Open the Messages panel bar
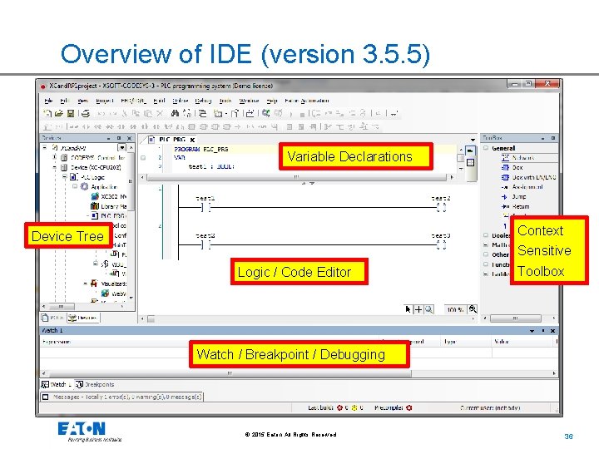599x449 pixels. (121, 397)
